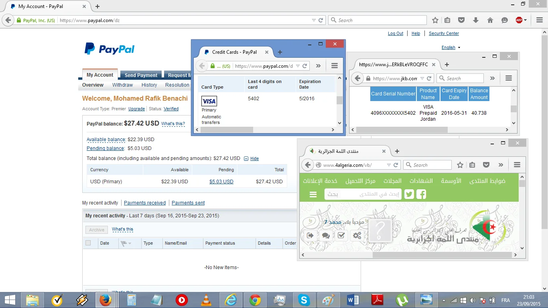548x308 pixels.
Task: Open the Withdraw submenu item
Action: click(x=122, y=85)
